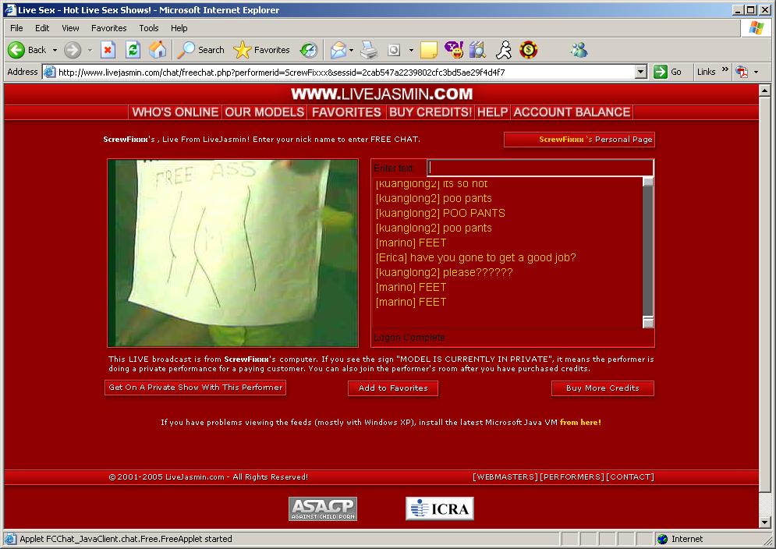Click the applet icon in the status bar

click(10, 539)
